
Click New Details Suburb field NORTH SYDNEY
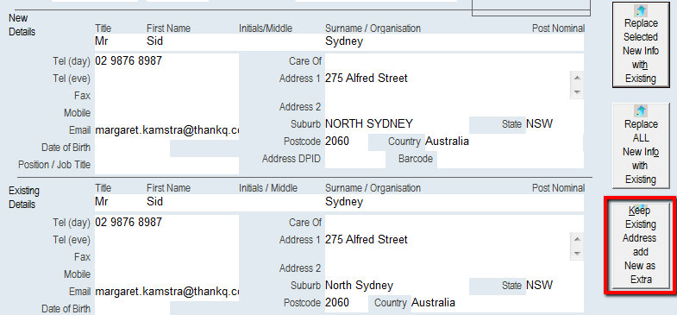(x=397, y=124)
